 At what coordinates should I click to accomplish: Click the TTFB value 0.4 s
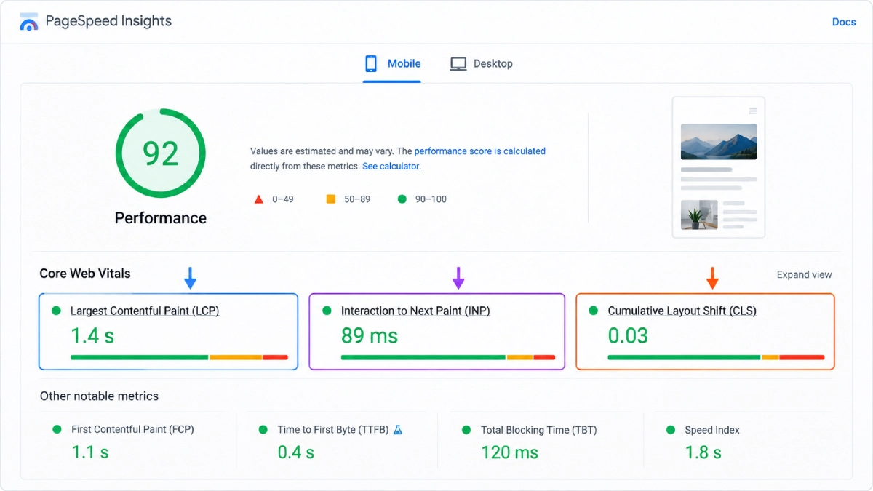pos(296,452)
